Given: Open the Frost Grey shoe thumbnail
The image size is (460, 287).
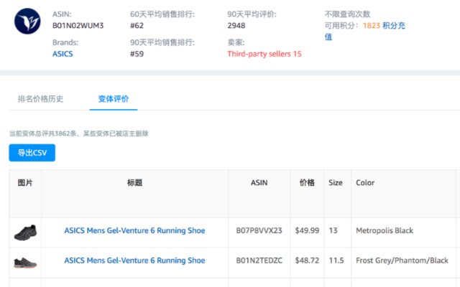Looking at the screenshot, I should point(25,263).
